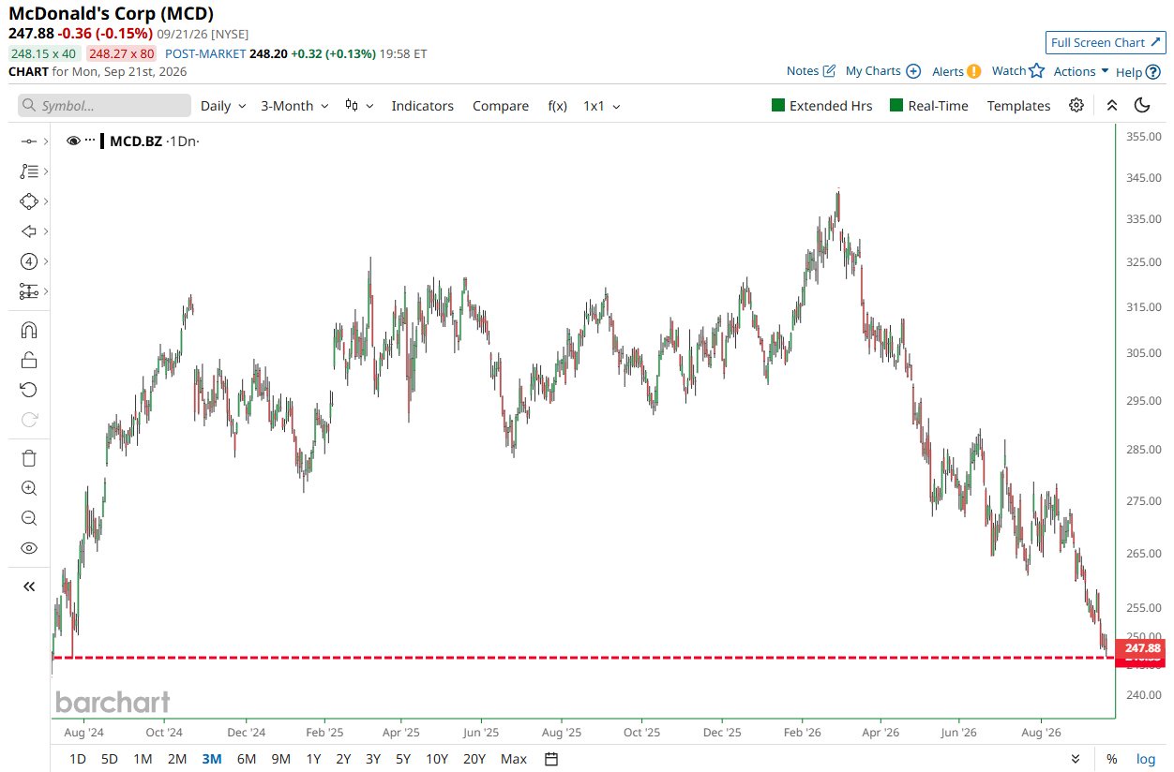Add to My Charts plus icon
Viewport: 1174px width, 772px height.
coord(913,71)
